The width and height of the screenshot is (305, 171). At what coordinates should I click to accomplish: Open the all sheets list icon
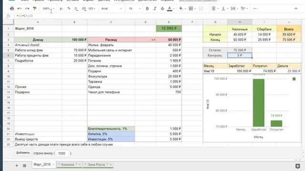coord(24,165)
